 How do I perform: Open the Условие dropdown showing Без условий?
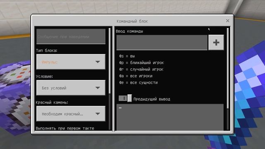click(x=71, y=88)
